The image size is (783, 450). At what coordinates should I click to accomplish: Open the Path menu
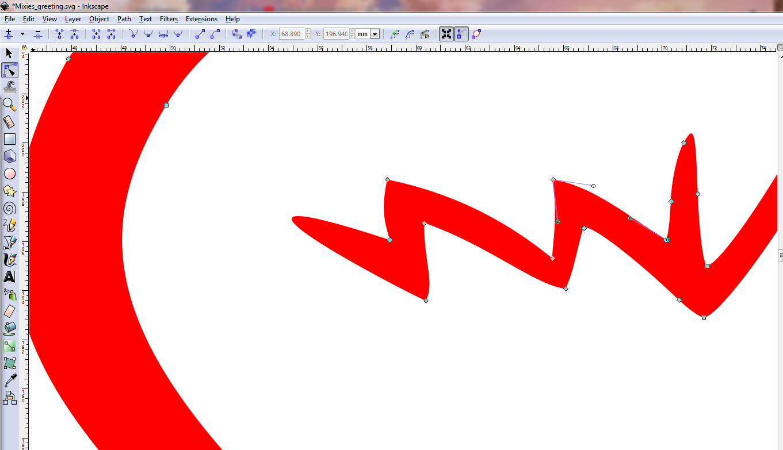click(x=124, y=19)
